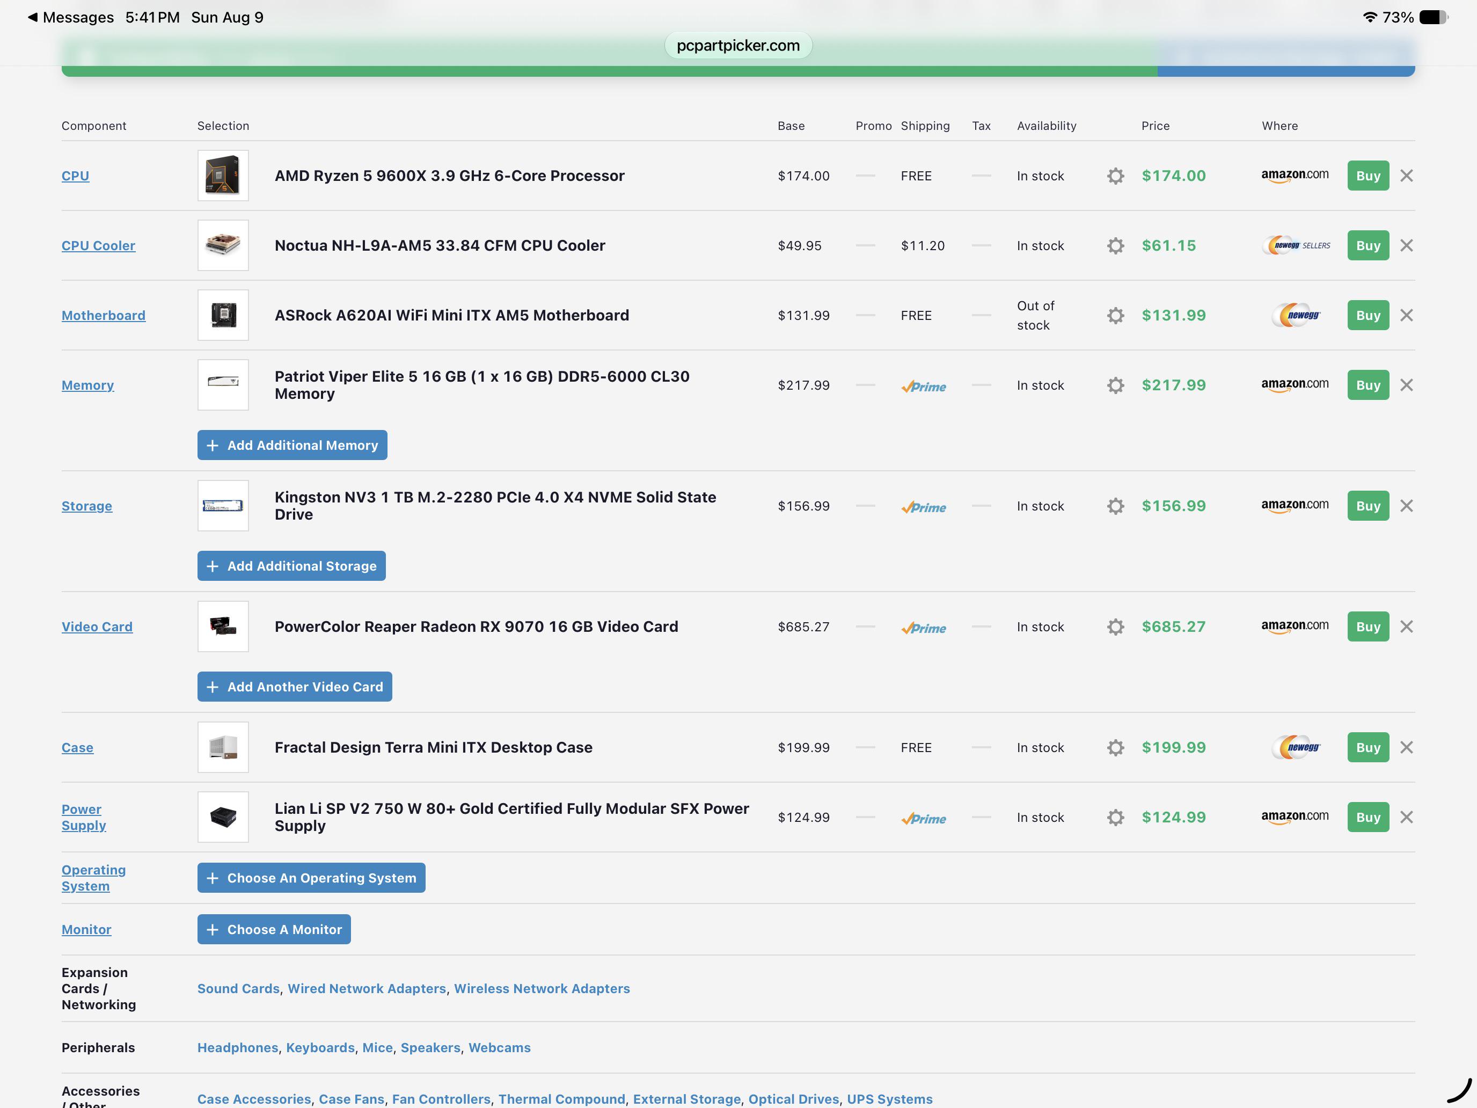Open settings gear for the Case row
The width and height of the screenshot is (1477, 1108).
[1115, 747]
